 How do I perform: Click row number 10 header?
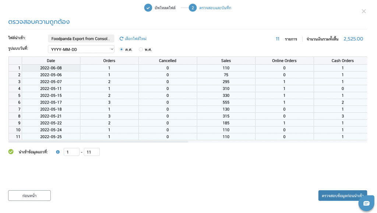tap(15, 130)
